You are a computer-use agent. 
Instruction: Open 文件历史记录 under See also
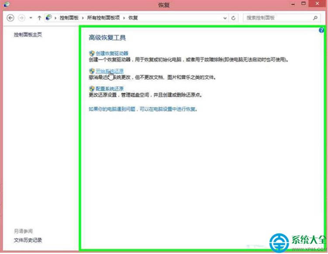(x=28, y=240)
